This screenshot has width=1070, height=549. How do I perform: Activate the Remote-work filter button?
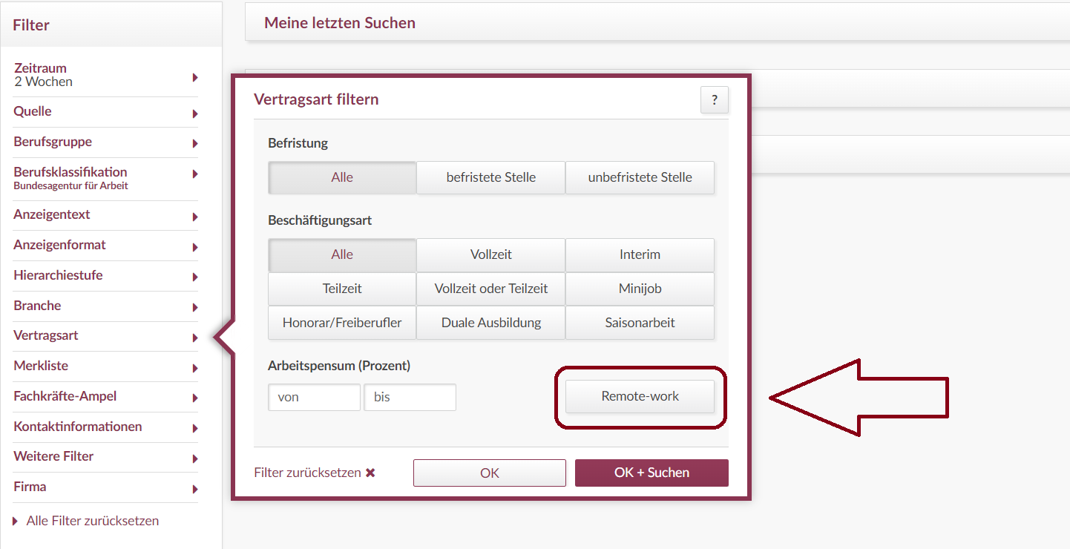[640, 396]
